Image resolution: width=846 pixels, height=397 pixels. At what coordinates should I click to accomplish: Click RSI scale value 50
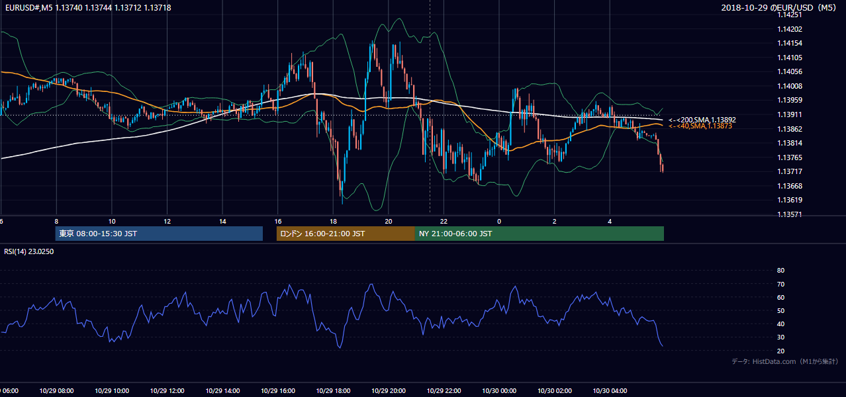click(x=780, y=310)
